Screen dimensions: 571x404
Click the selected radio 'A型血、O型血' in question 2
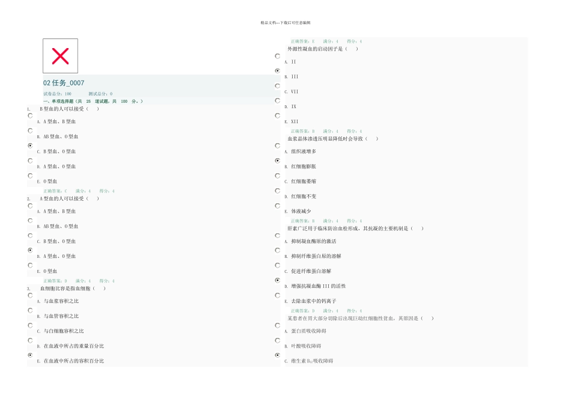tap(31, 250)
